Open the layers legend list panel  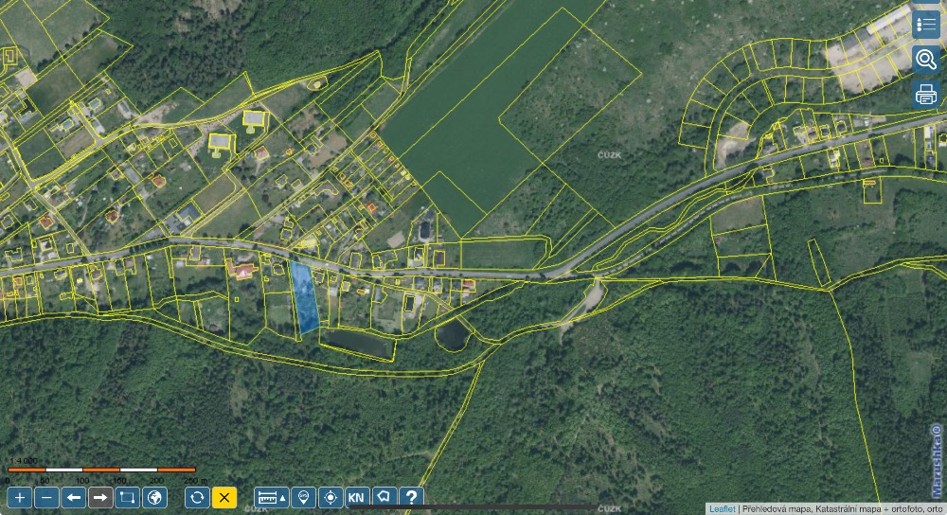click(926, 25)
